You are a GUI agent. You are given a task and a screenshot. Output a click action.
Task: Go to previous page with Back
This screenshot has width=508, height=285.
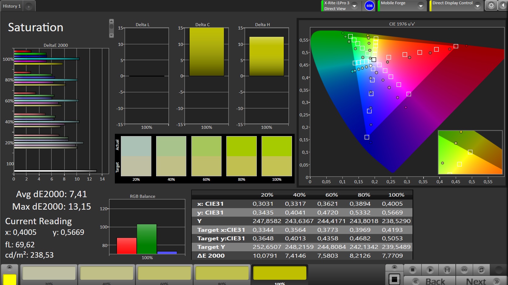[x=430, y=281]
